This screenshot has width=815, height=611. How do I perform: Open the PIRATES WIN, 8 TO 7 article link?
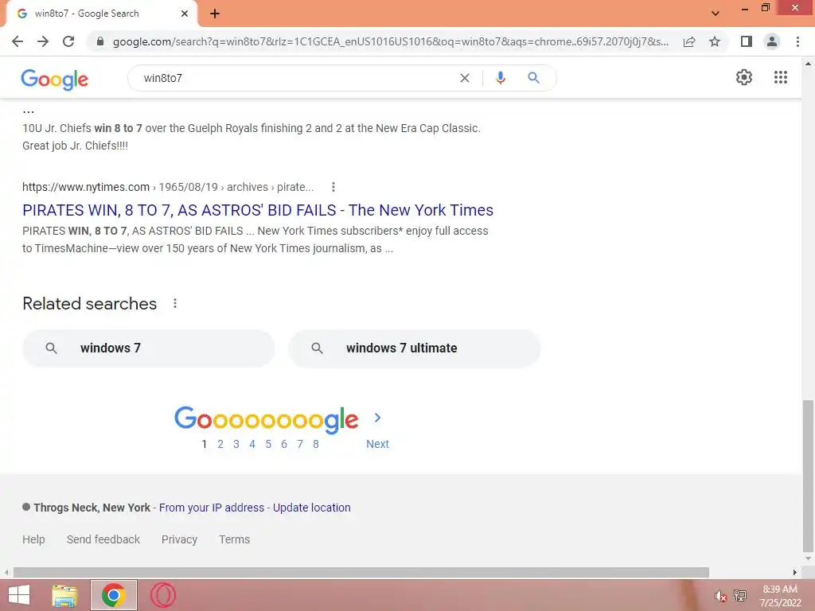[x=258, y=210]
